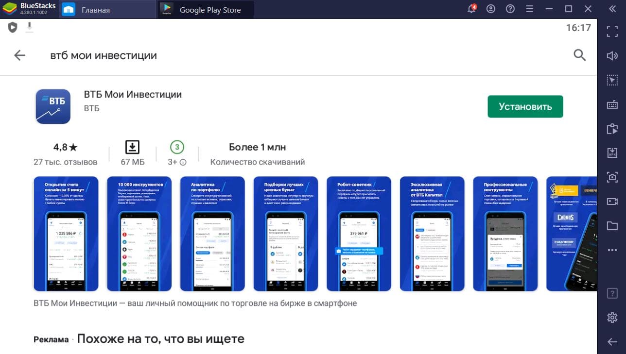
Task: Open the 'Аналитика по портфелю' screenshot
Action: [x=212, y=234]
